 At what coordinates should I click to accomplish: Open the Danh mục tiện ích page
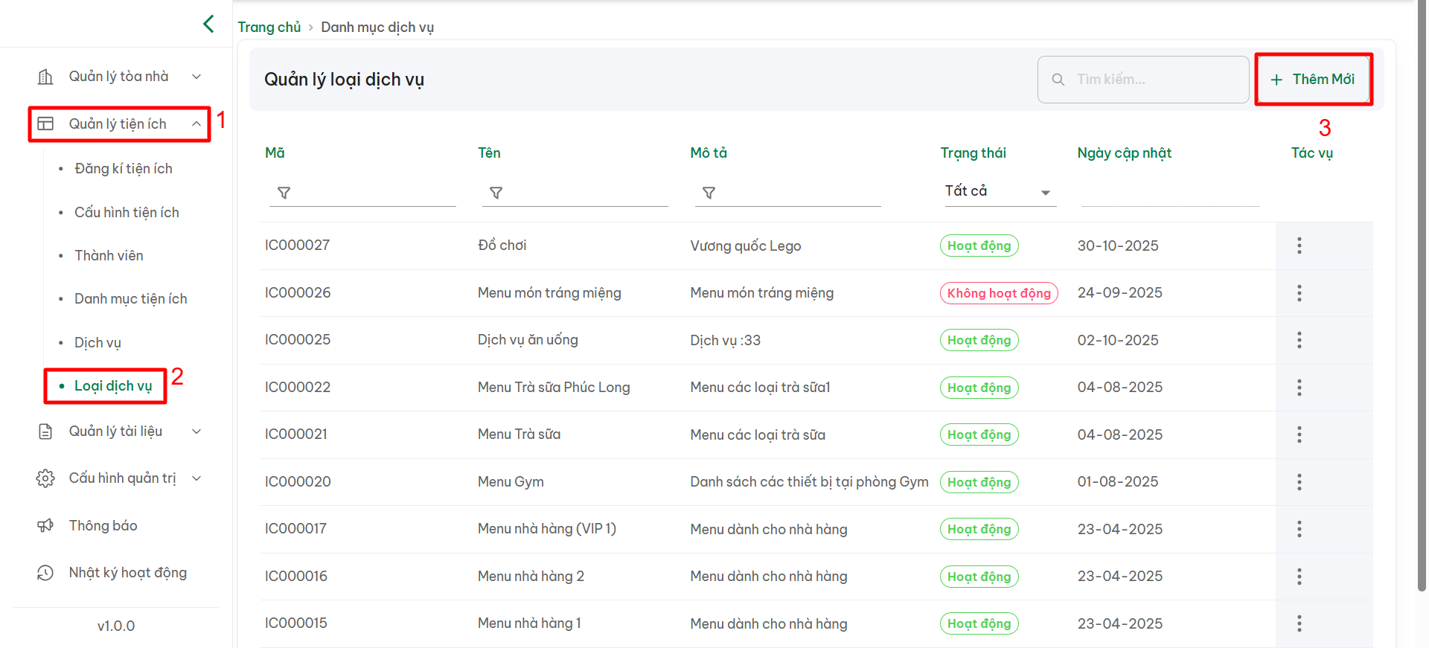coord(130,299)
